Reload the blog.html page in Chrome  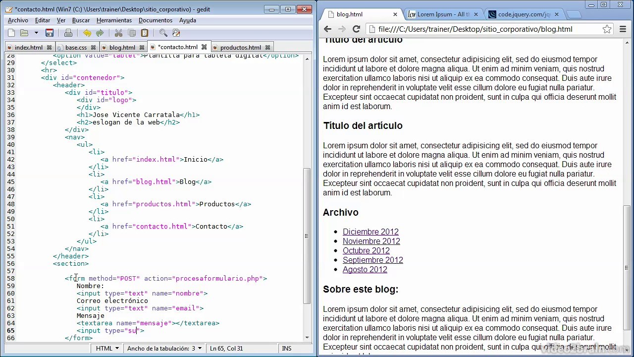356,29
